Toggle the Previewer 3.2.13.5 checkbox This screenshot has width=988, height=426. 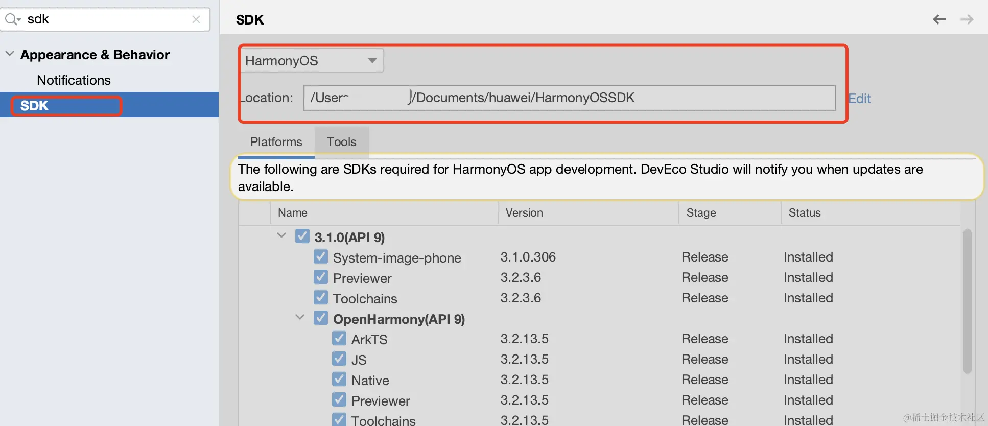click(339, 399)
